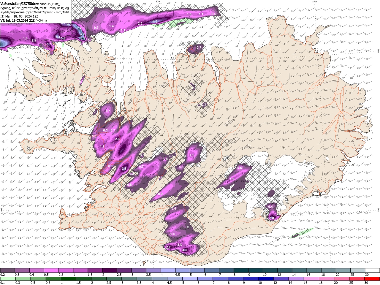Click the 2.7 value on the south coast
The image size is (380, 285).
click(x=169, y=247)
